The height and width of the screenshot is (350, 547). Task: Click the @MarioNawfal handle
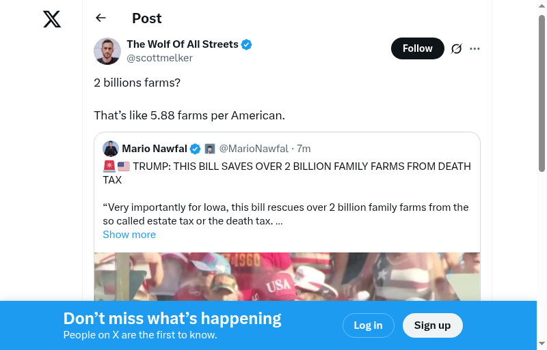tap(254, 149)
